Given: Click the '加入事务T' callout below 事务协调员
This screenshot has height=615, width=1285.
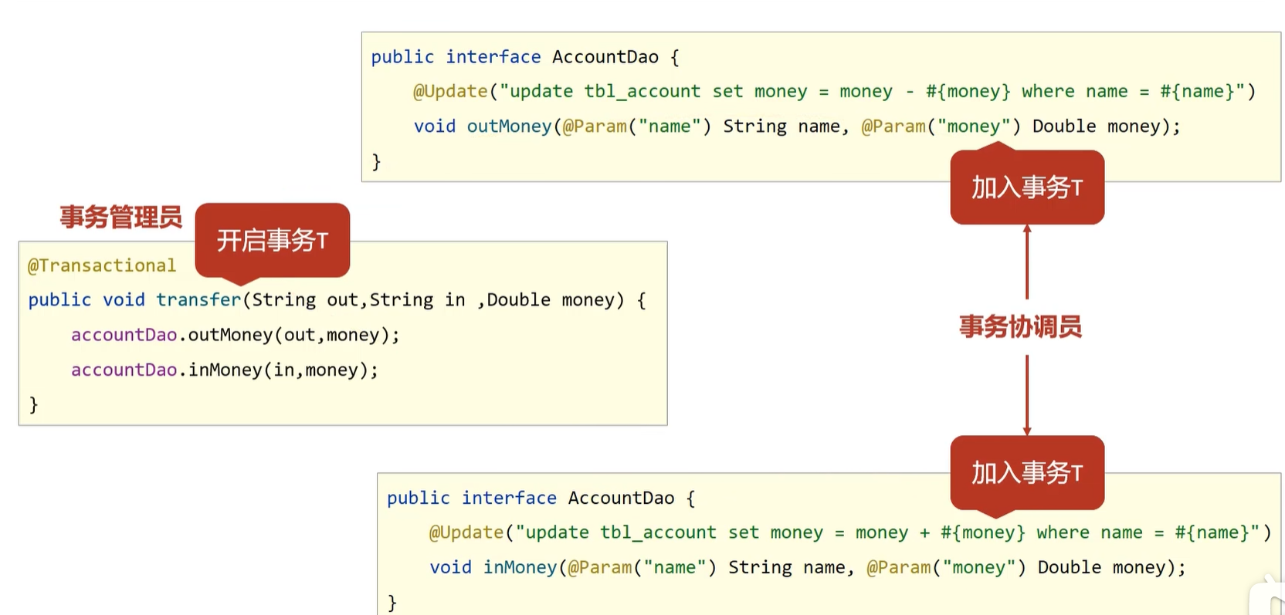Looking at the screenshot, I should [x=1027, y=472].
